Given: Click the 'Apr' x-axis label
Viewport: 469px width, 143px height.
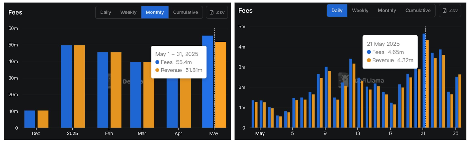Looking at the screenshot, I should (x=178, y=133).
